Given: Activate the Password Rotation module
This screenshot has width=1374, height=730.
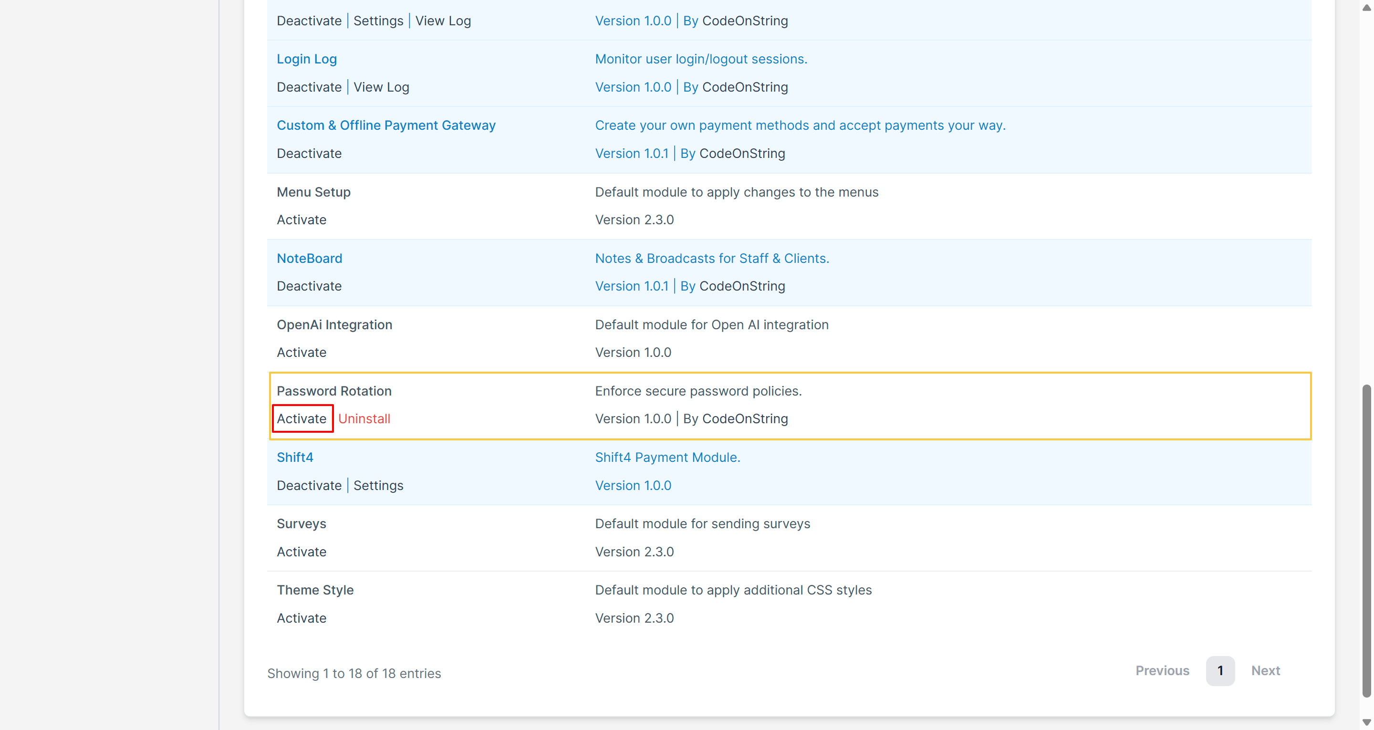Looking at the screenshot, I should click(x=302, y=419).
